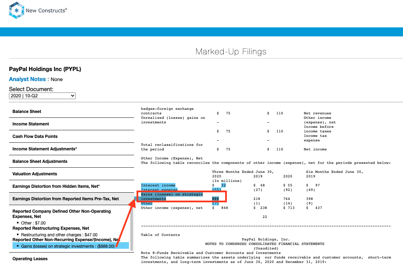Click the highlighted 888 value in filing

(x=215, y=199)
